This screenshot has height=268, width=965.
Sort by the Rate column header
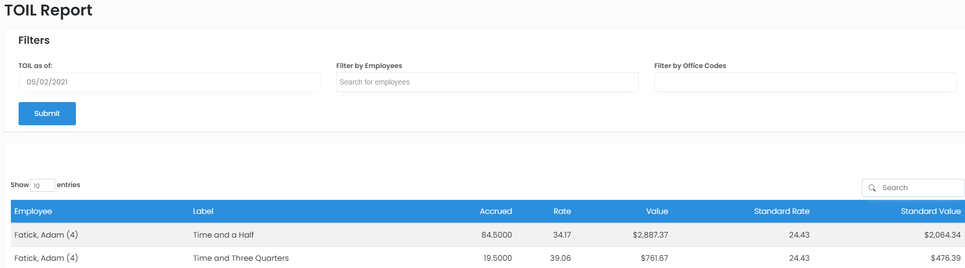[x=562, y=211]
